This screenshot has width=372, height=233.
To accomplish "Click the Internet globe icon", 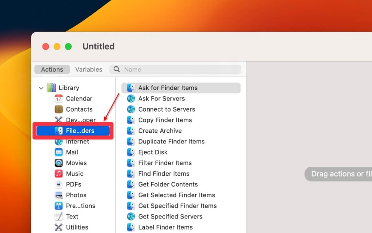I will tap(59, 141).
